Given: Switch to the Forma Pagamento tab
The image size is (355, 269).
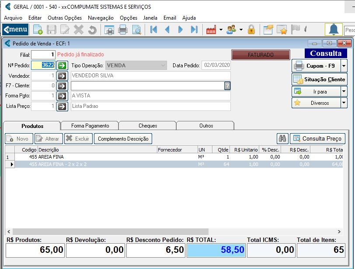Looking at the screenshot, I should tap(90, 126).
